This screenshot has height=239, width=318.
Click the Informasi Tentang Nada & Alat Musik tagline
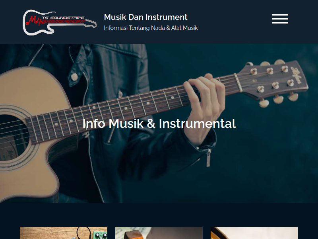tap(151, 28)
